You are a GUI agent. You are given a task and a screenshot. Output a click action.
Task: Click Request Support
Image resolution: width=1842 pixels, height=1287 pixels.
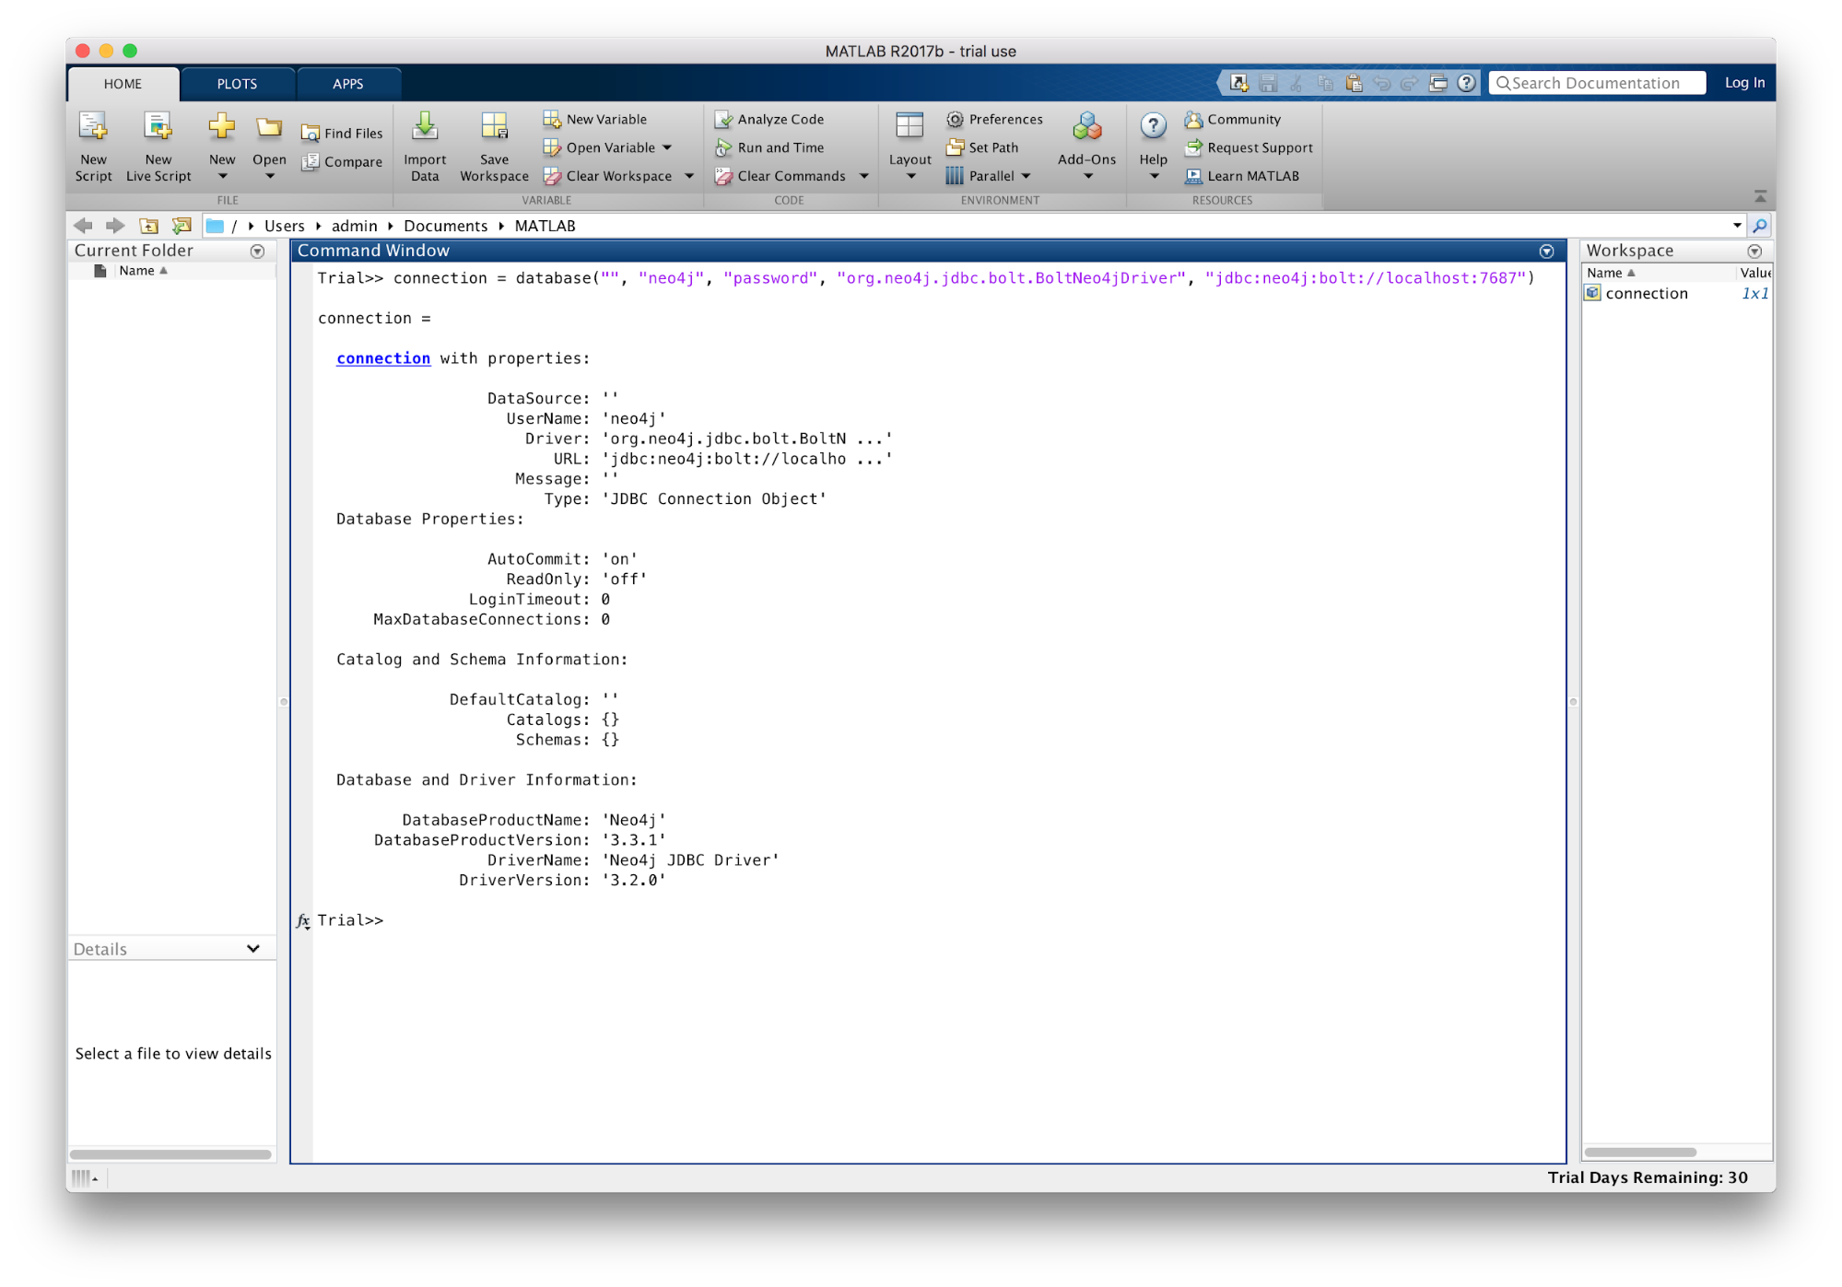click(x=1249, y=147)
